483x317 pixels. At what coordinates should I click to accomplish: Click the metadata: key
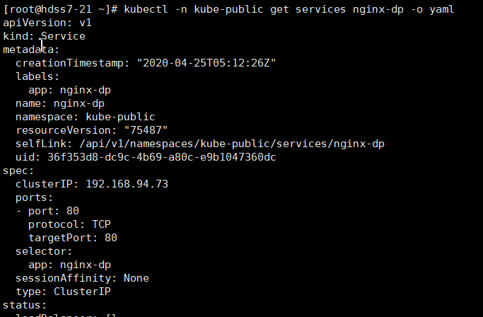point(31,50)
